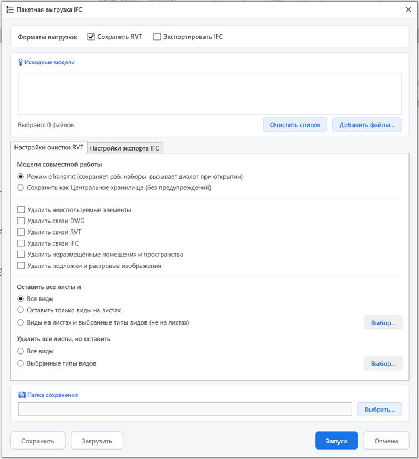The width and height of the screenshot is (419, 459).
Task: Click the key icon beside Исходные модели
Action: pos(21,62)
